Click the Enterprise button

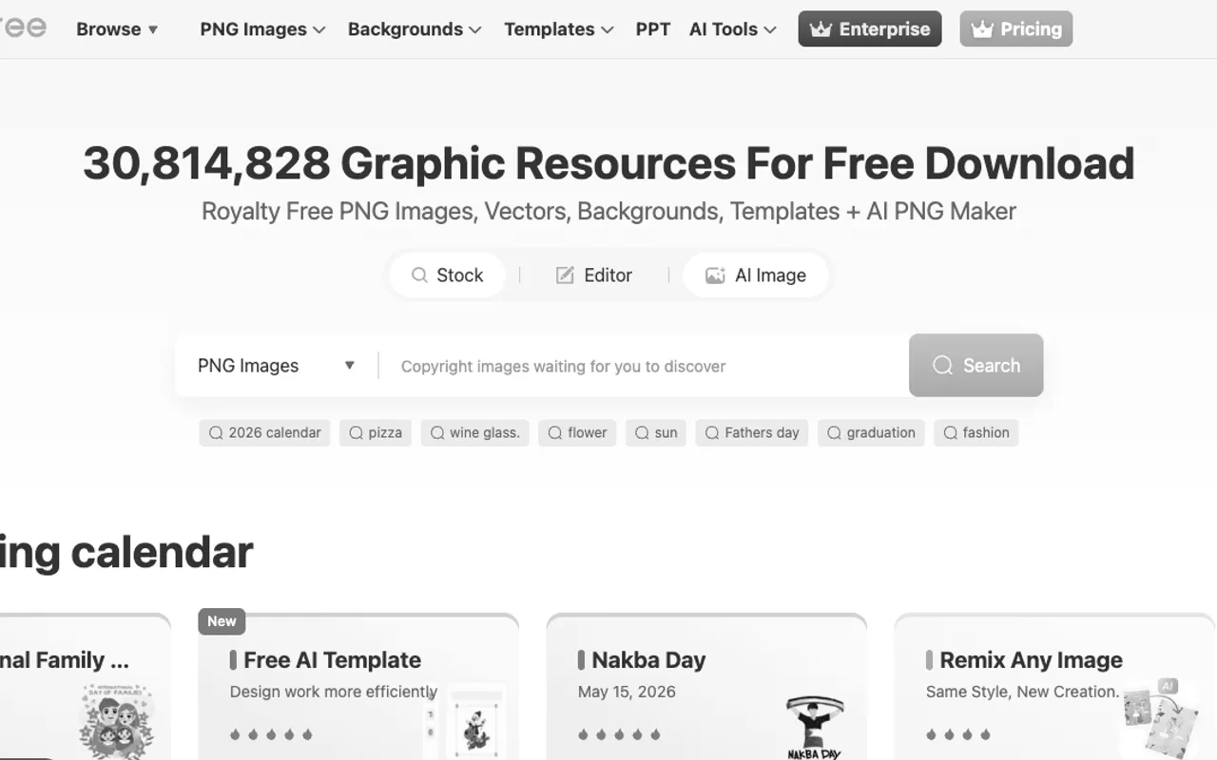[x=870, y=29]
